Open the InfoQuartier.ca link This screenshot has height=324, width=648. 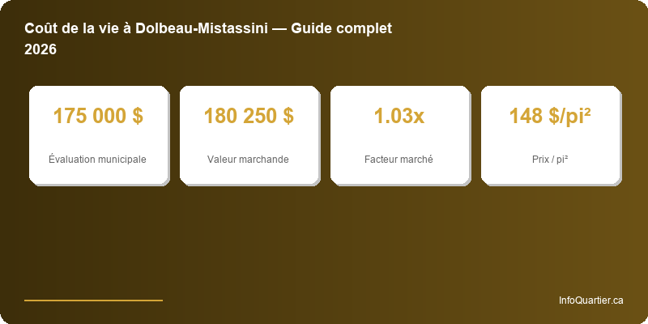point(590,301)
